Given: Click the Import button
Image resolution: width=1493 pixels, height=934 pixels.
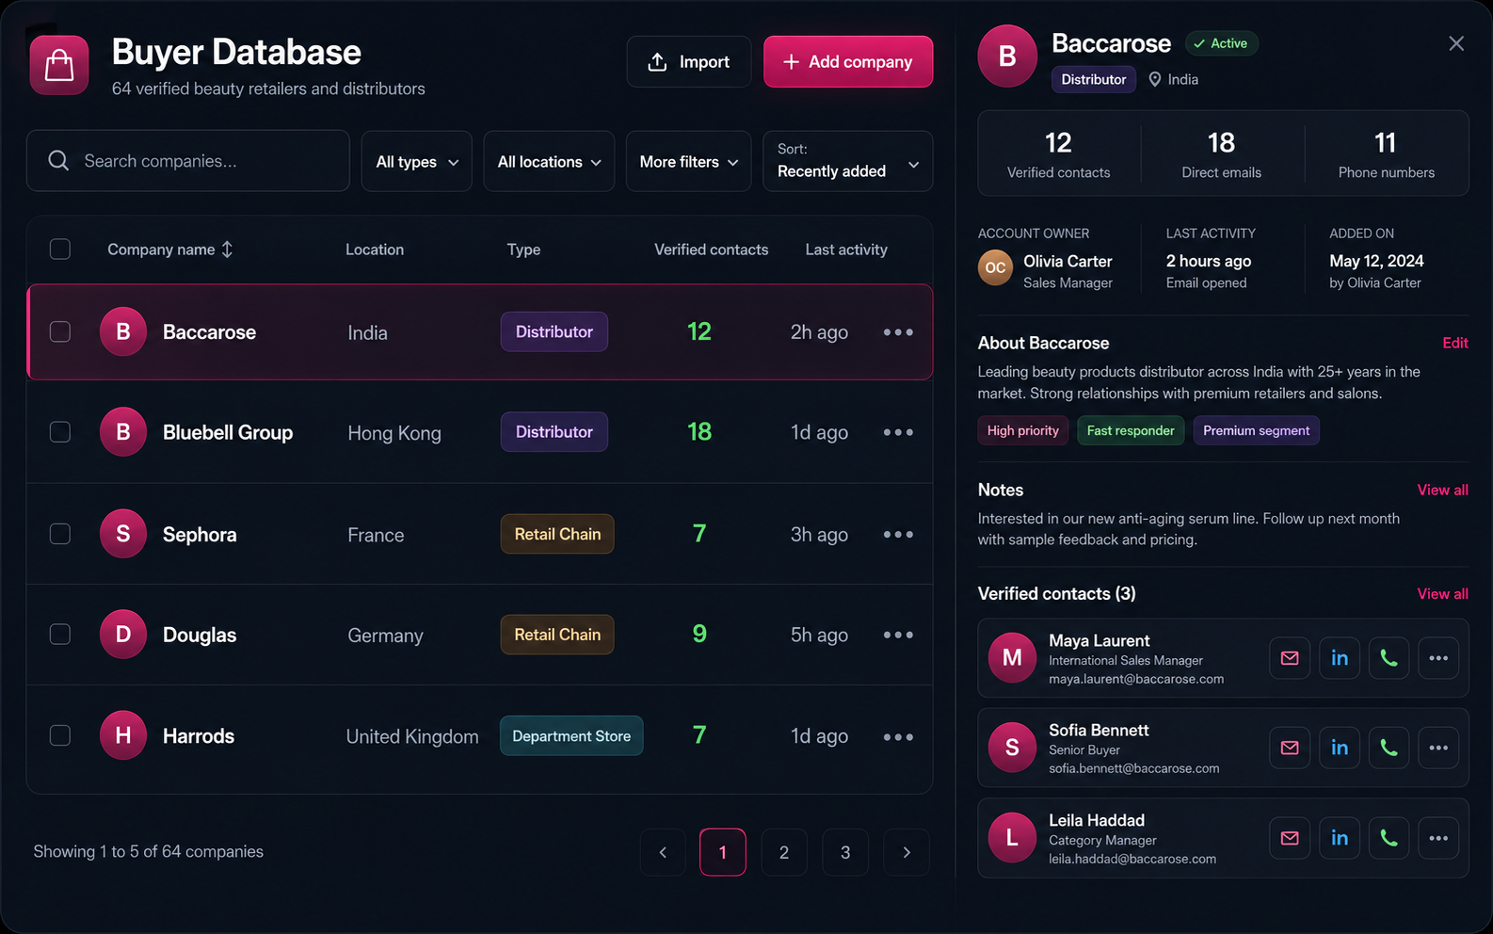Looking at the screenshot, I should (x=689, y=62).
